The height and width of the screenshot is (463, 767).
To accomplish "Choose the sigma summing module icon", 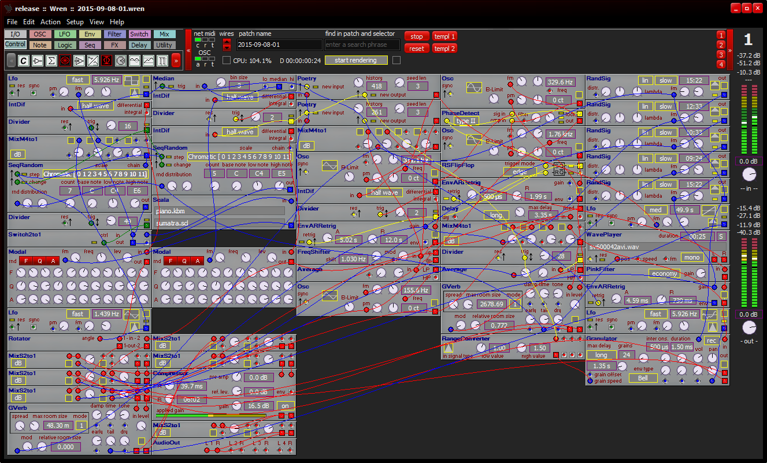I will pos(51,60).
